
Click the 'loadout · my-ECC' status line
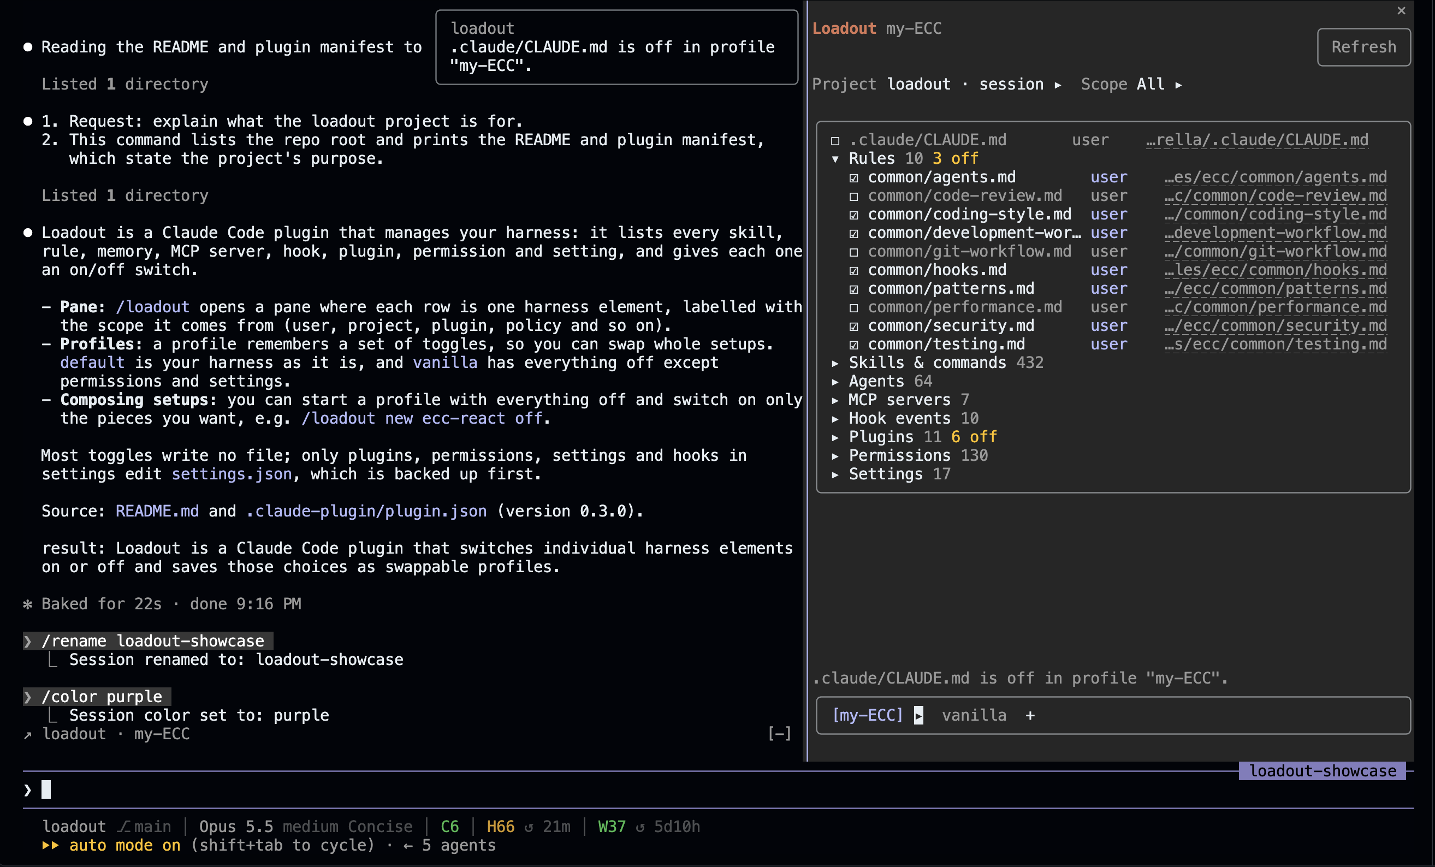115,734
